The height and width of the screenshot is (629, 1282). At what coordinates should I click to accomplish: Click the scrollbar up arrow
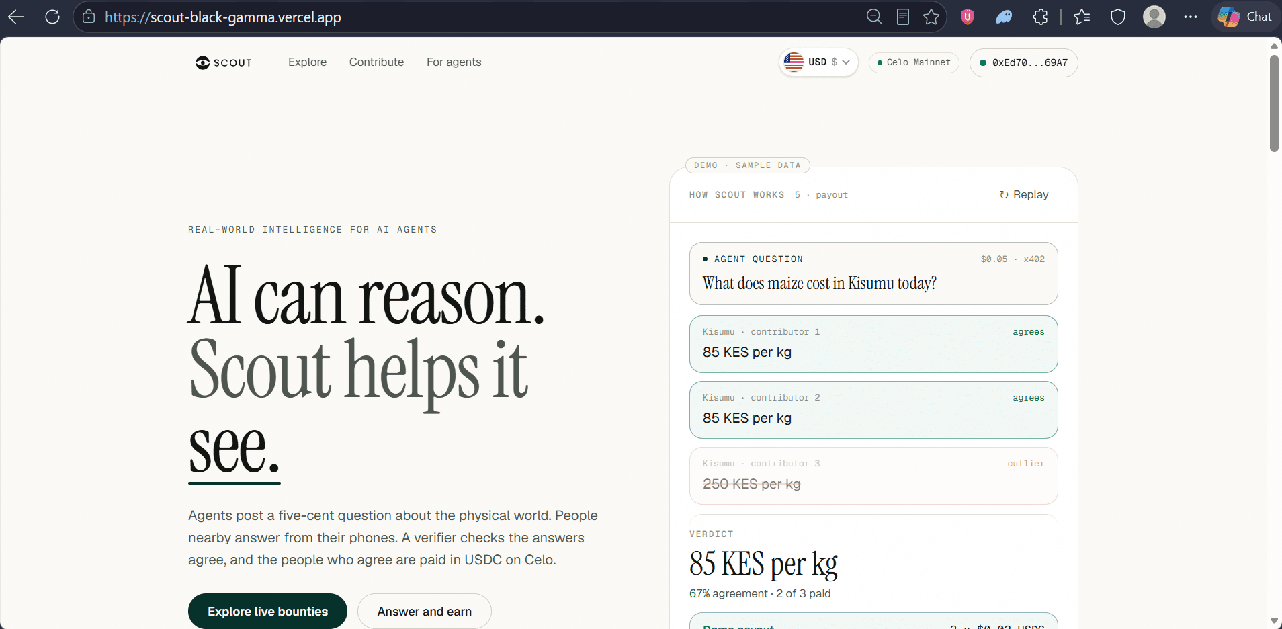pos(1274,46)
